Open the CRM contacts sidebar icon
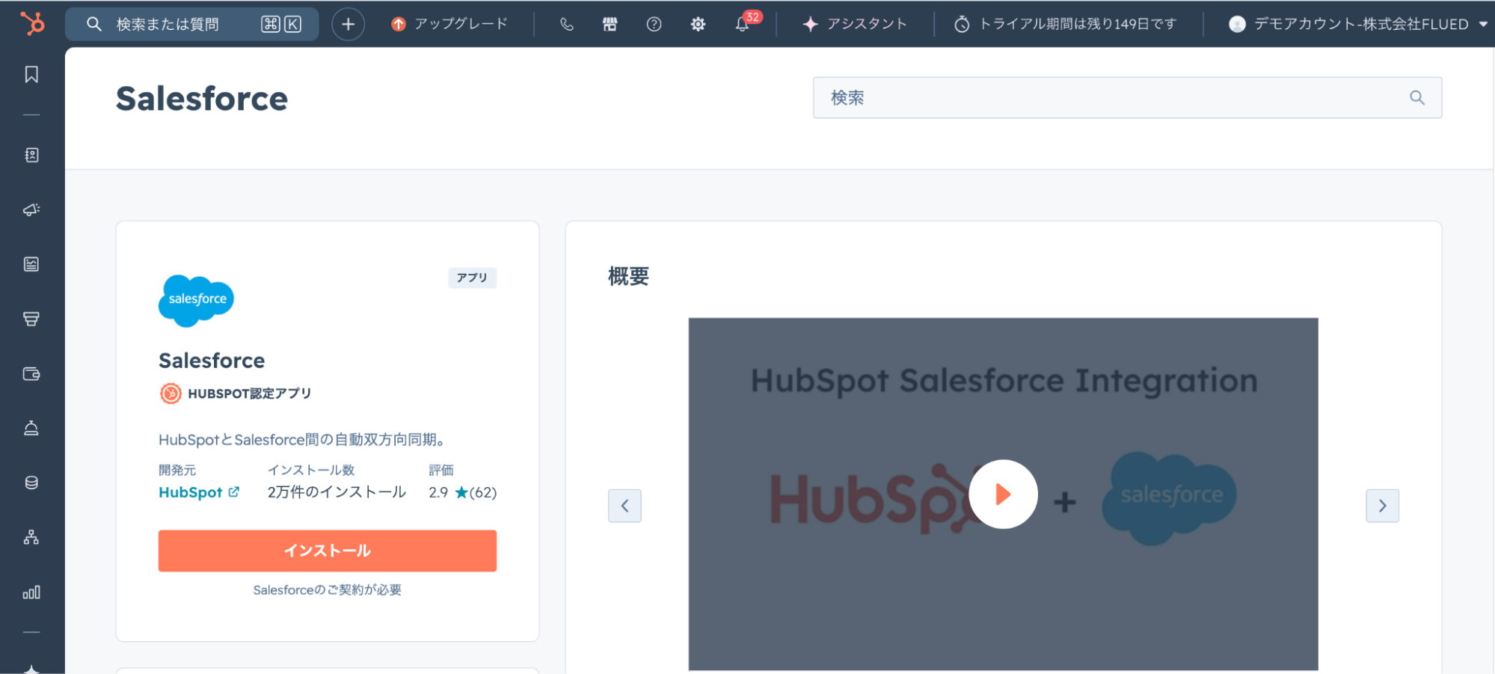Viewport: 1495px width, 674px height. [31, 155]
